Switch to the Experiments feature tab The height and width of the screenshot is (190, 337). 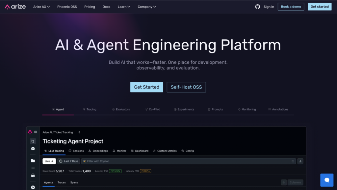pos(184,109)
